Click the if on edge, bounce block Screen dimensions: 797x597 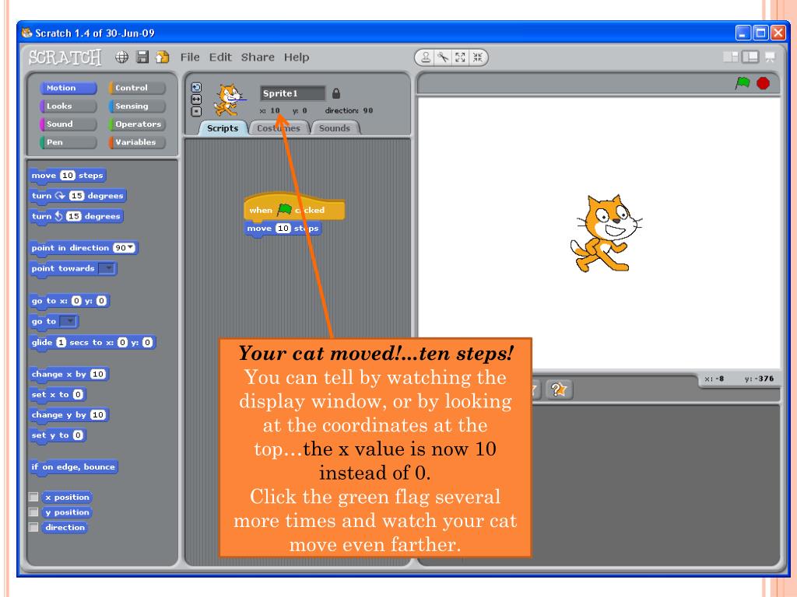pos(73,467)
